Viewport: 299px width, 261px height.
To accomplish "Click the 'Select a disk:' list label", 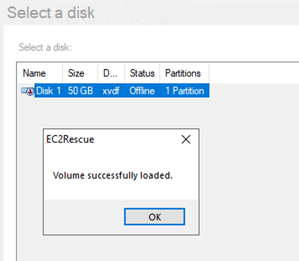I will [45, 47].
